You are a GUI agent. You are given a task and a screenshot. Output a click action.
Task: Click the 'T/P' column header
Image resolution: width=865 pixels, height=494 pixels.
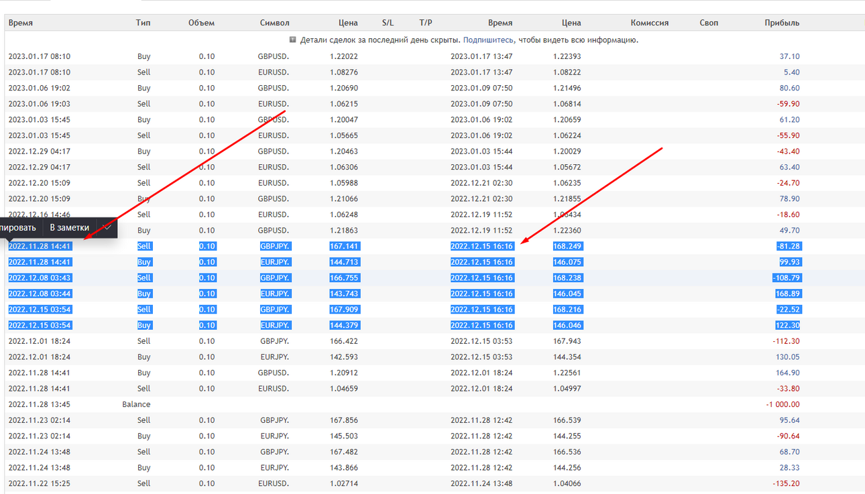426,23
